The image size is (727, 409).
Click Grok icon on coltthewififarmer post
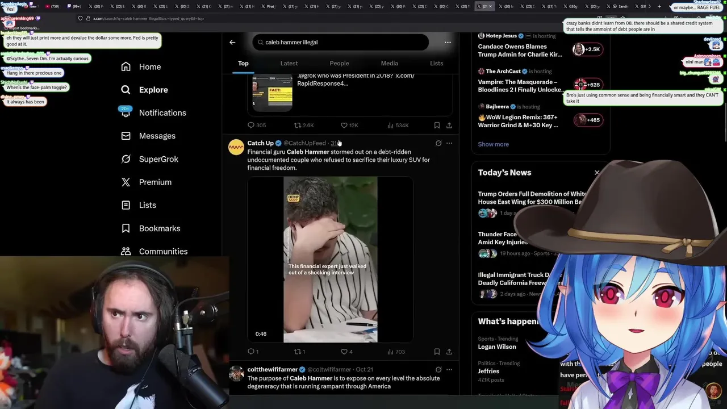point(438,369)
